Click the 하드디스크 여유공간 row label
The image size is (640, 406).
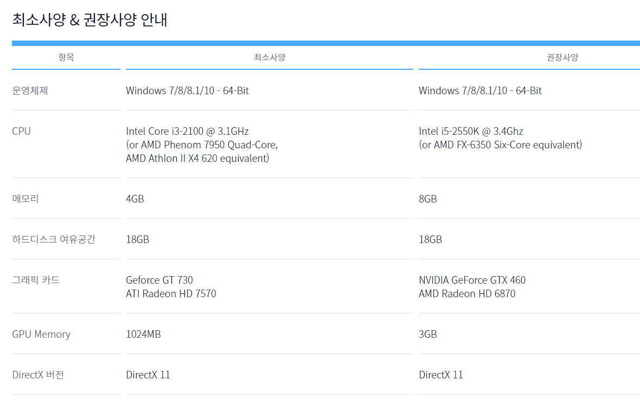[54, 239]
